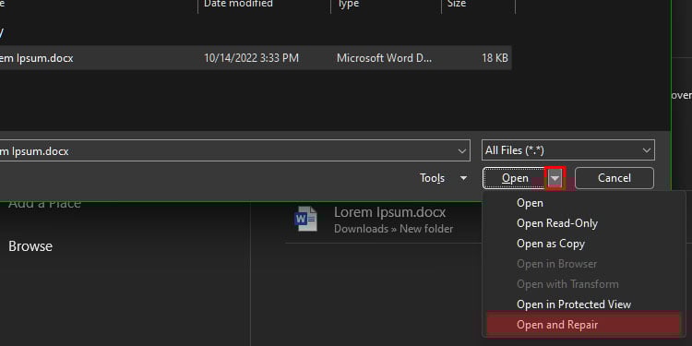This screenshot has height=346, width=692.
Task: Click the Microsoft Word D... type cell
Action: 384,58
